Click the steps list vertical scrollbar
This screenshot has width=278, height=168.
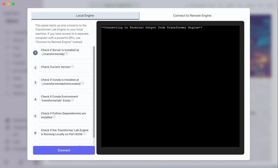(x=94, y=93)
